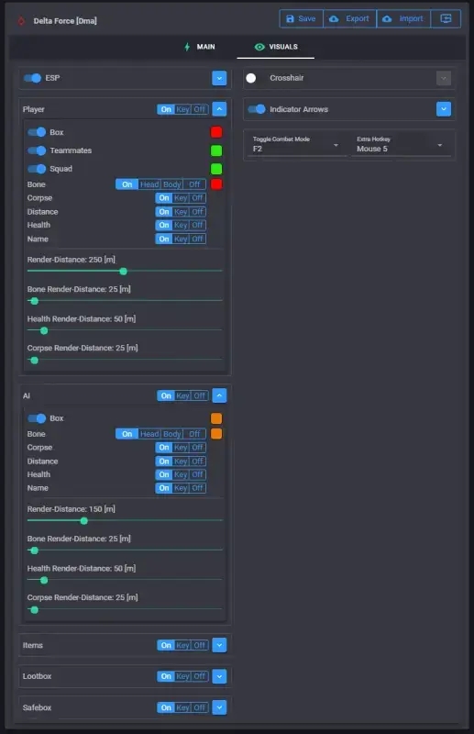Click the white Crosshair circle indicator
The image size is (474, 734).
(251, 78)
